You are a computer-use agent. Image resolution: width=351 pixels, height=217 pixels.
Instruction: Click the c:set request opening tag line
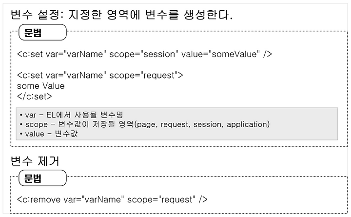100,75
